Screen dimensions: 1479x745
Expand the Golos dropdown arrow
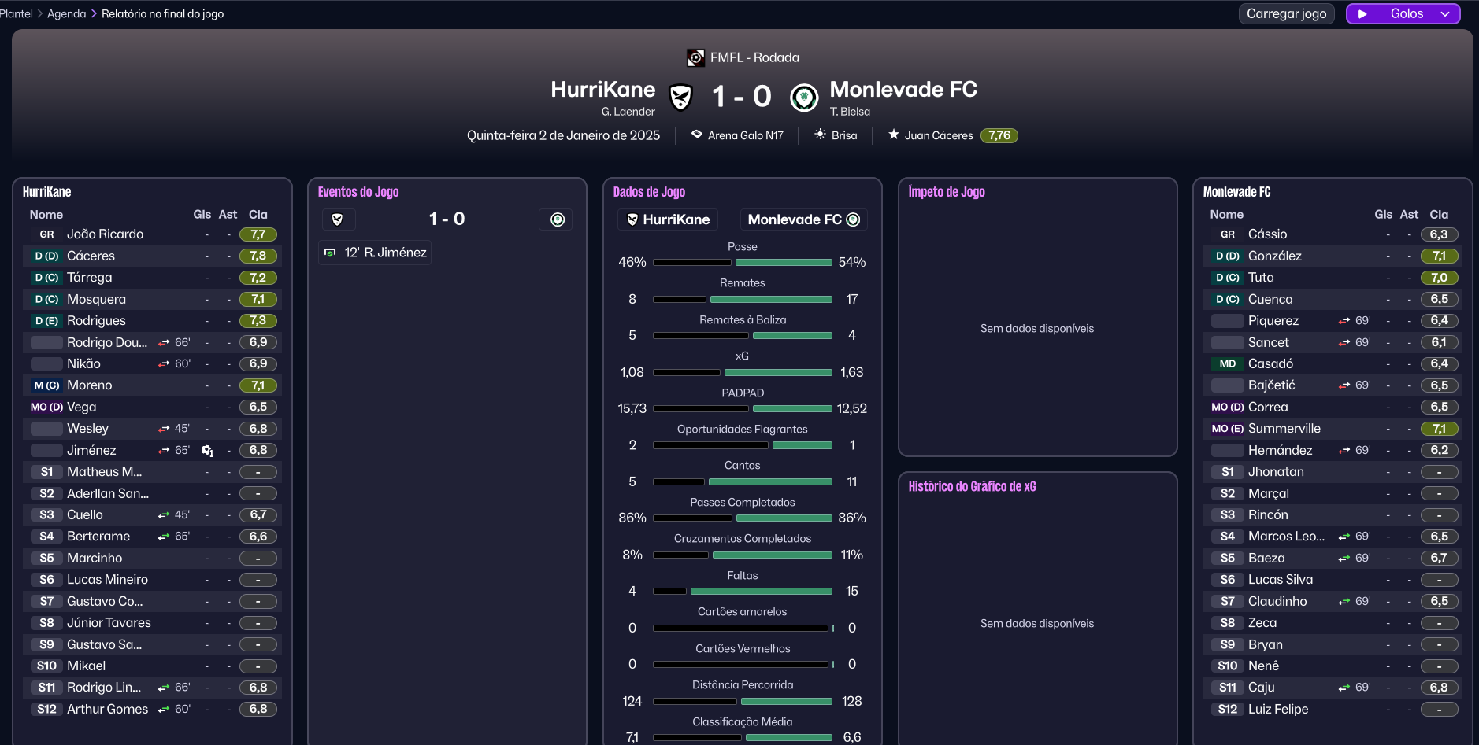(1445, 13)
